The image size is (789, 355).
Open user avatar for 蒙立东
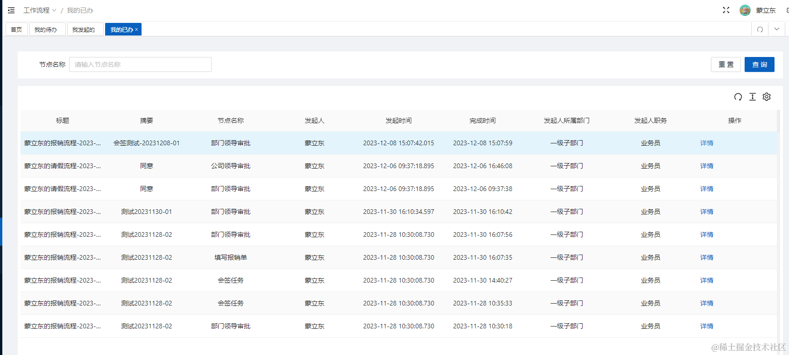[x=745, y=10]
